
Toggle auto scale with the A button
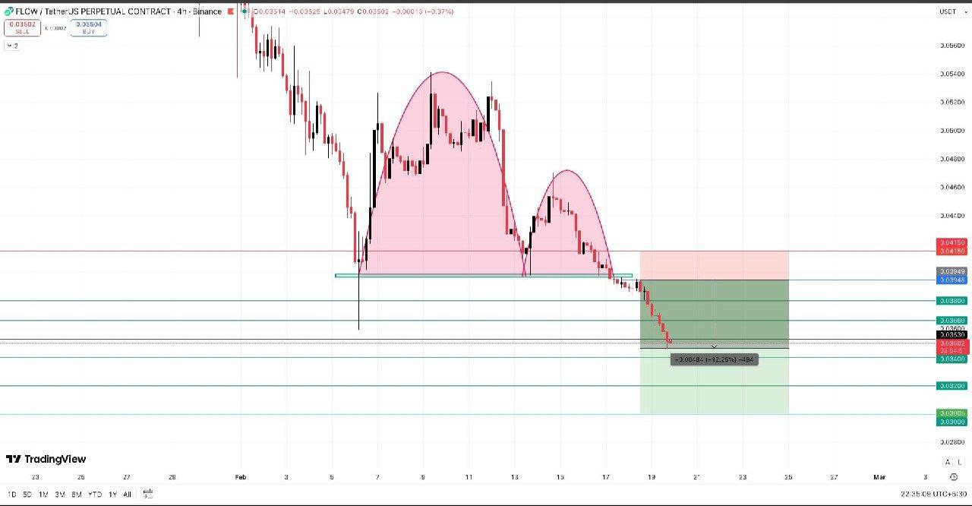(947, 462)
